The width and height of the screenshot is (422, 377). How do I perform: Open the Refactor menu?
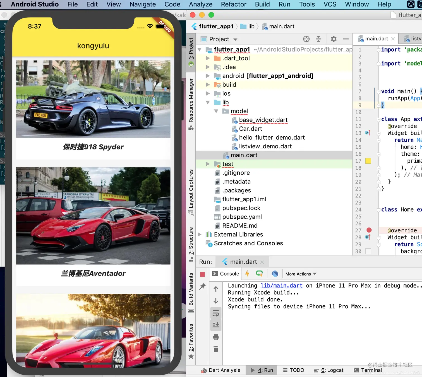click(234, 4)
